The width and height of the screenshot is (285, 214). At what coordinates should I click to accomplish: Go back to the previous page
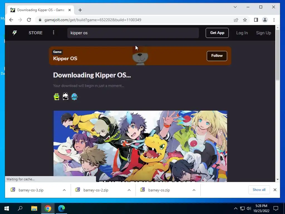[11, 20]
